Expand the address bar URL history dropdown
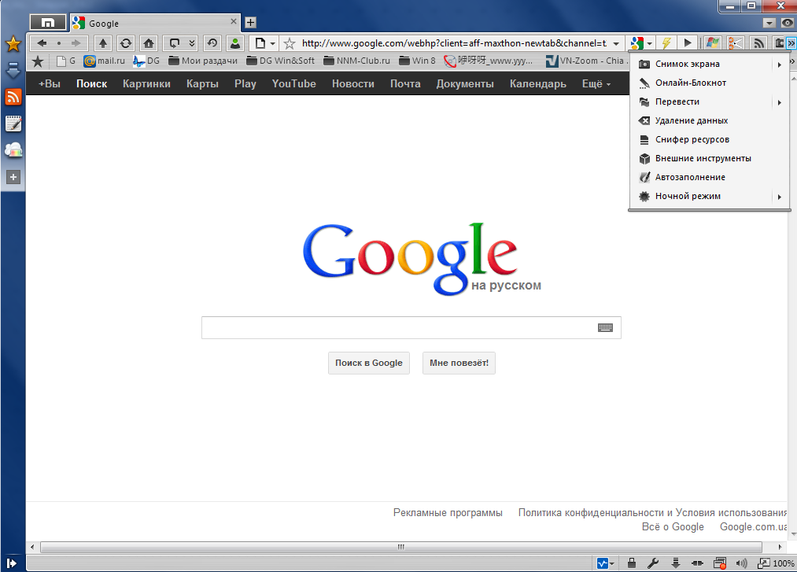This screenshot has width=797, height=572. pyautogui.click(x=616, y=44)
